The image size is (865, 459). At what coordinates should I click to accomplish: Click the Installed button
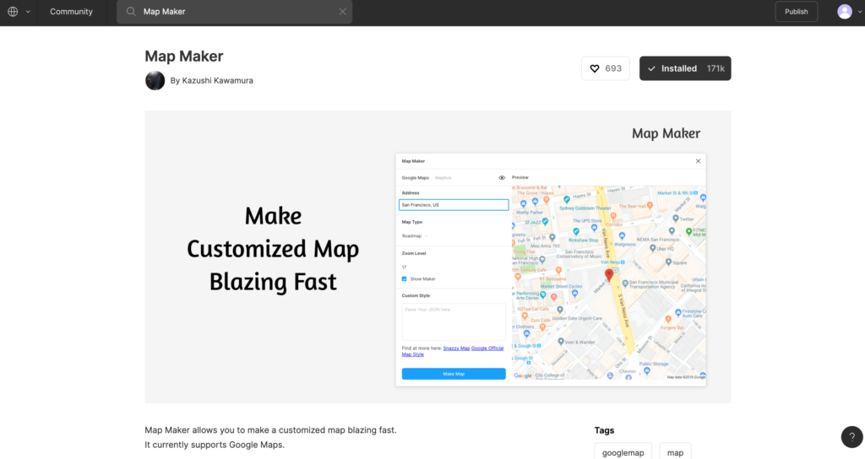(x=685, y=68)
